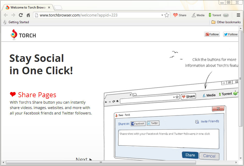244x166 pixels.
Task: Click the horizontal scrollbar thumb
Action: tap(101, 163)
